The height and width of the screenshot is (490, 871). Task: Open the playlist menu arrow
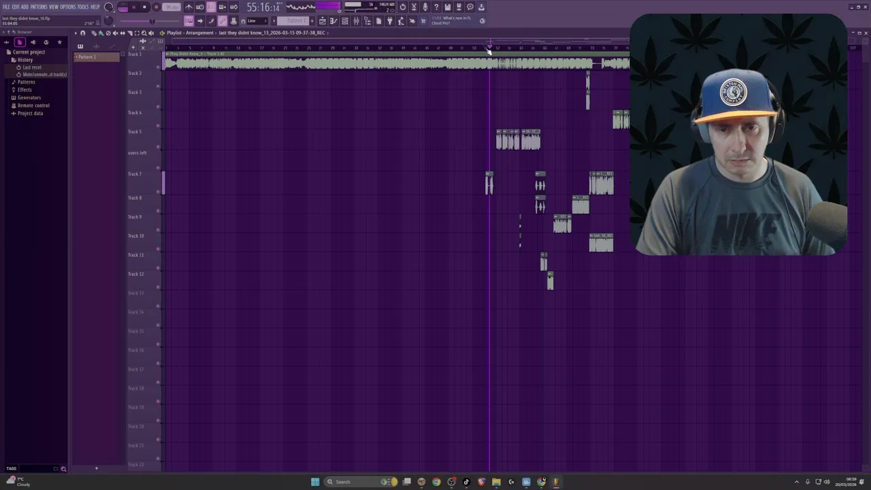(76, 33)
